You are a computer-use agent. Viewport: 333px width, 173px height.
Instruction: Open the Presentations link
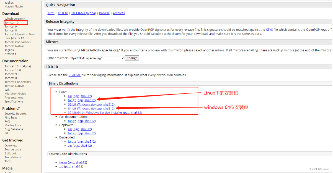(x=14, y=98)
